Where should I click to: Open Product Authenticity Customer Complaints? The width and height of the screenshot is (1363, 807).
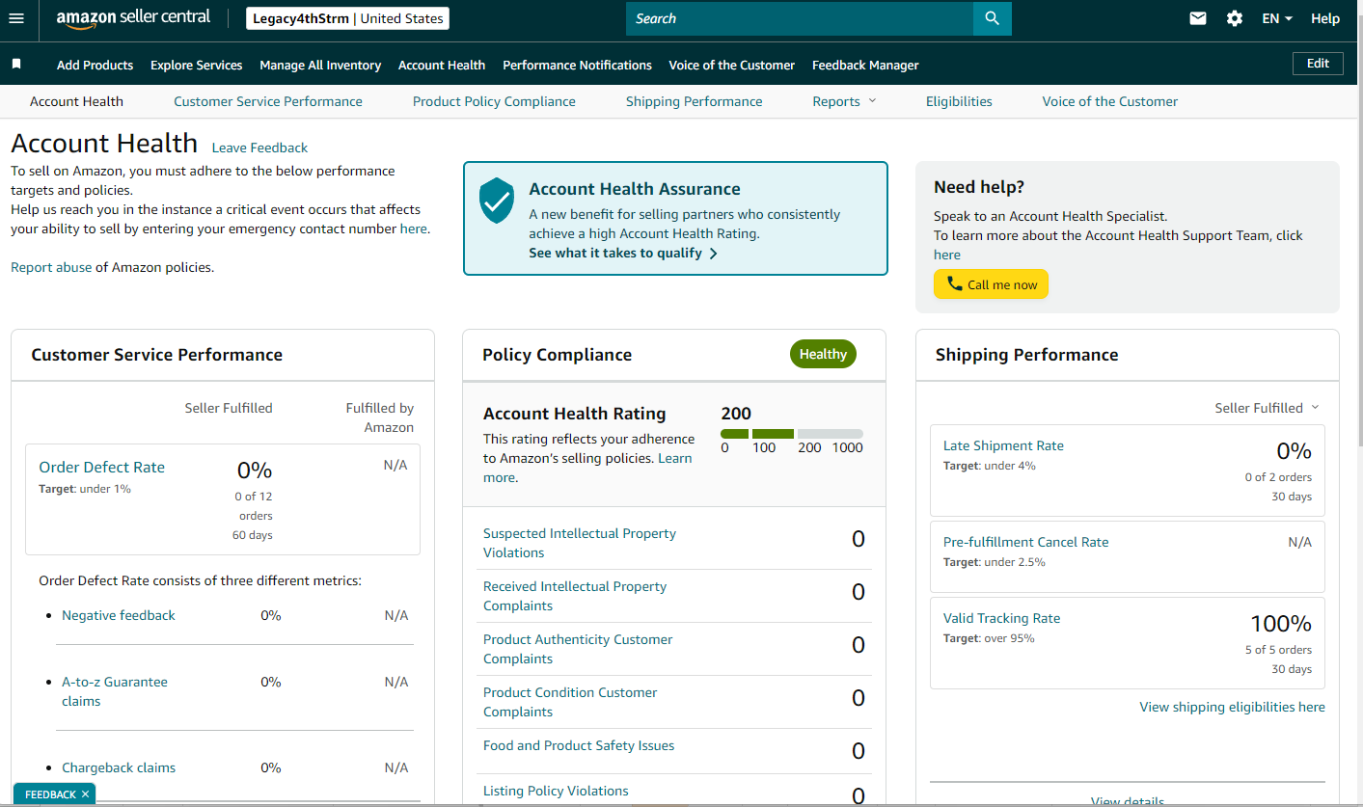(578, 649)
